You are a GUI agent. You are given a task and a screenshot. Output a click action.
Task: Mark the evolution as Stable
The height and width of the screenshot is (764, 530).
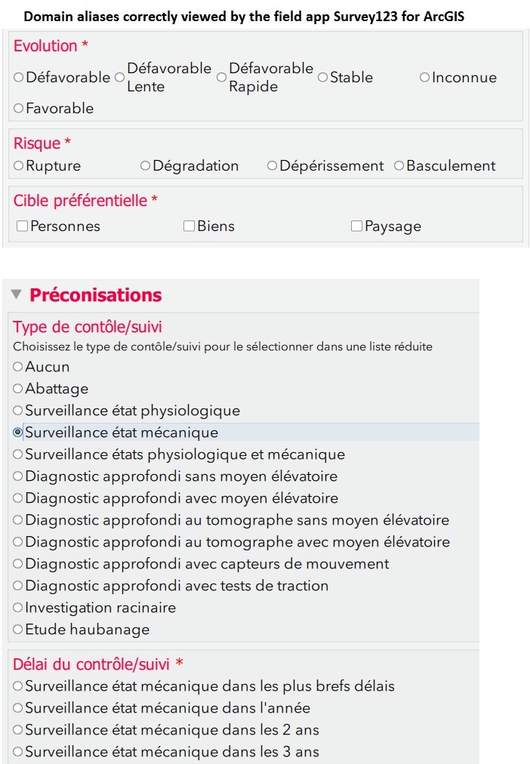(322, 77)
